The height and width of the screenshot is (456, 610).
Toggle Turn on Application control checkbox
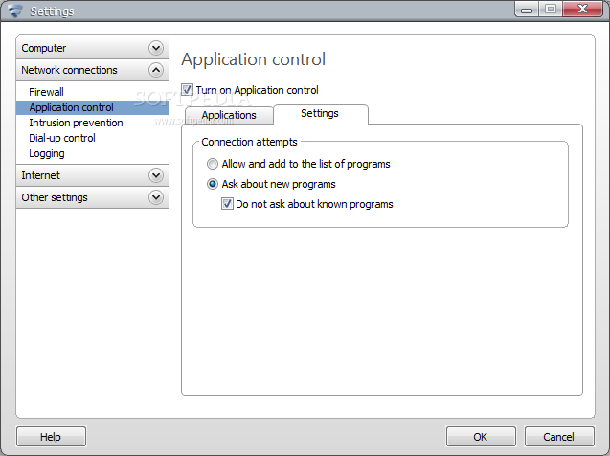click(187, 90)
